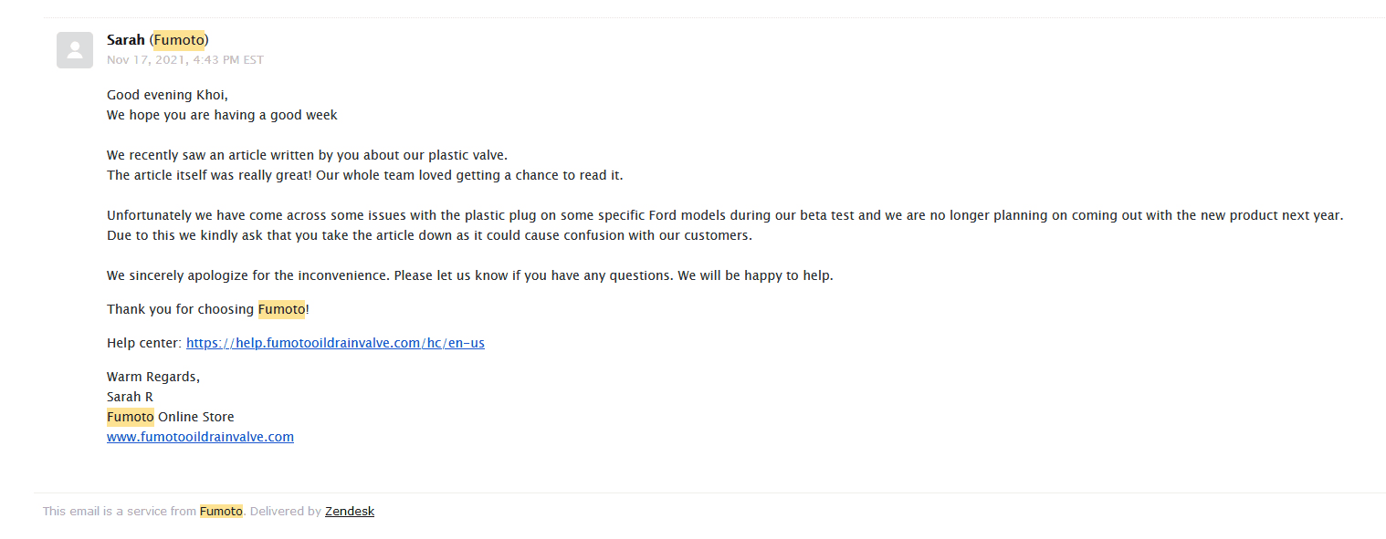Select highlighted Fumoto beside sender name
Screen dimensions: 1386x539
tap(179, 40)
